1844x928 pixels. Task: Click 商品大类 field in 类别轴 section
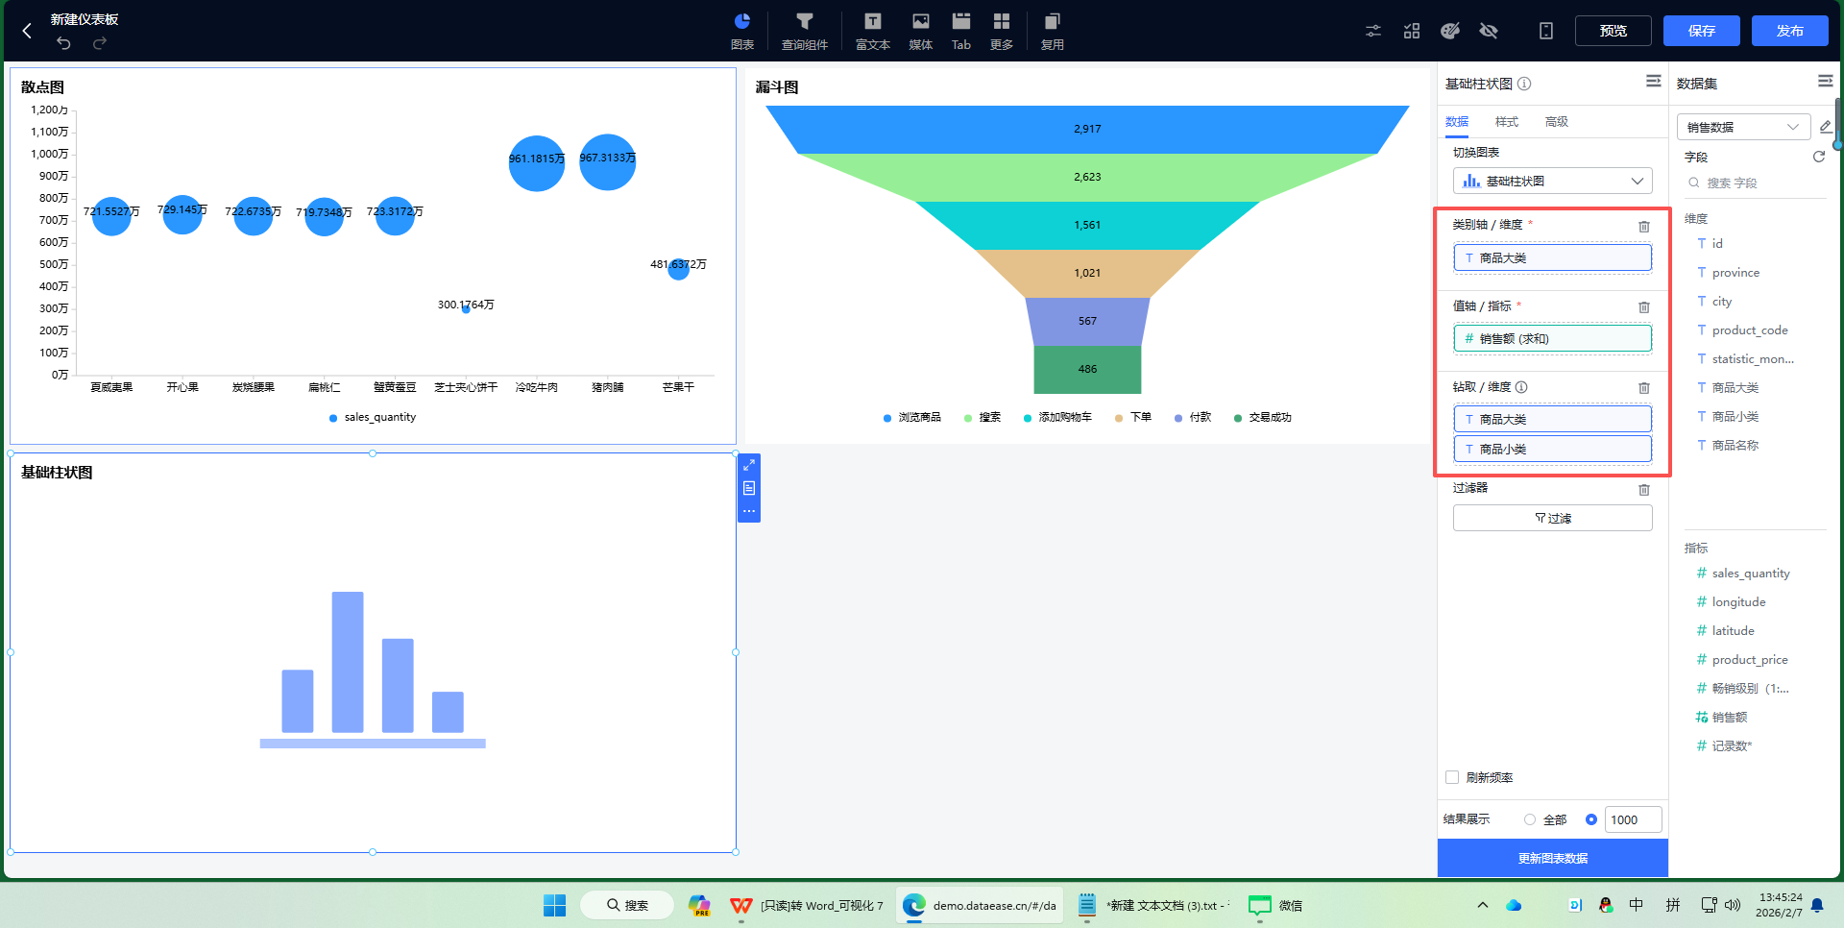pyautogui.click(x=1553, y=257)
